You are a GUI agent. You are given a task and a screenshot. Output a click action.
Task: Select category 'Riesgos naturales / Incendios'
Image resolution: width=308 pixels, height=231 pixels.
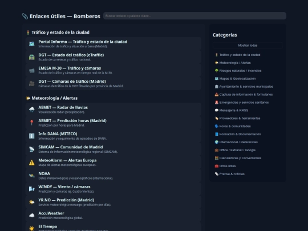coord(248,71)
